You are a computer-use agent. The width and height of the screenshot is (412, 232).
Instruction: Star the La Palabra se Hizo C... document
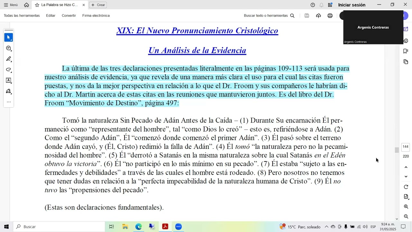coord(37,5)
